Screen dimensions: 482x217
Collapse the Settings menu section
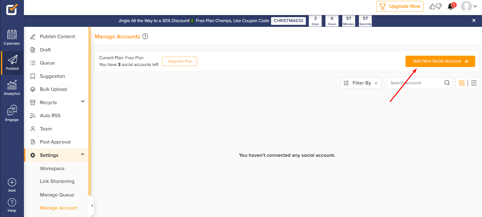tap(83, 154)
